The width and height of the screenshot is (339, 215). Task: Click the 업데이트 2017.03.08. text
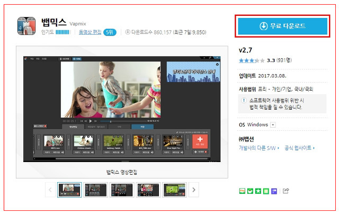263,76
